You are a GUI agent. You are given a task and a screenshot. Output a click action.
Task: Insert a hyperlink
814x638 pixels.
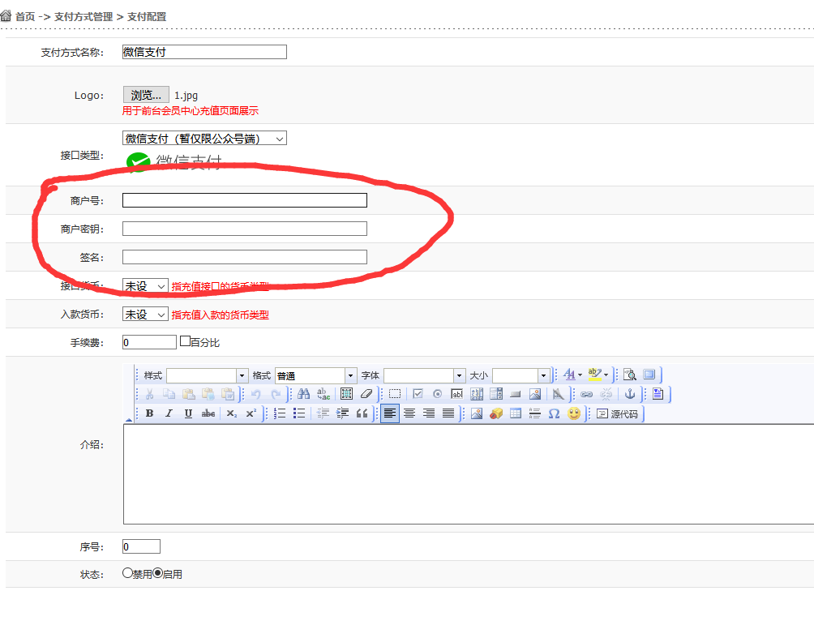click(x=587, y=394)
